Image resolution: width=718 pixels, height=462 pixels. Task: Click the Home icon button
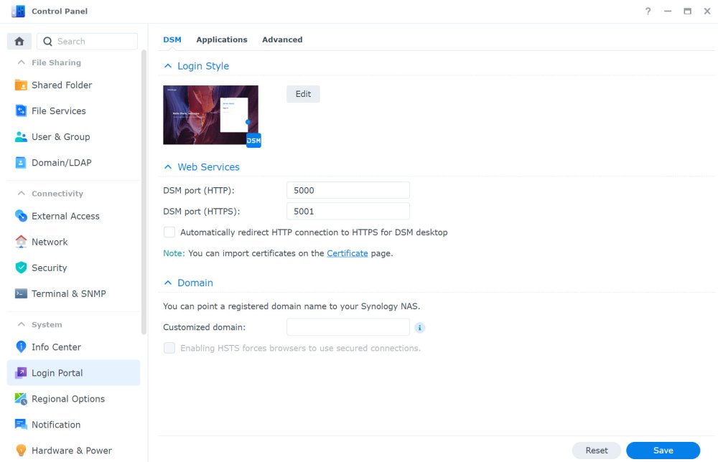click(x=19, y=41)
